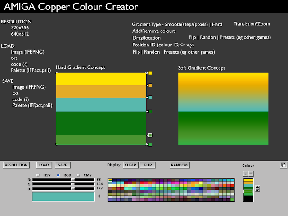Click the Soft Gradient Concept preview
Screen dimensions: 288x216
click(223, 109)
